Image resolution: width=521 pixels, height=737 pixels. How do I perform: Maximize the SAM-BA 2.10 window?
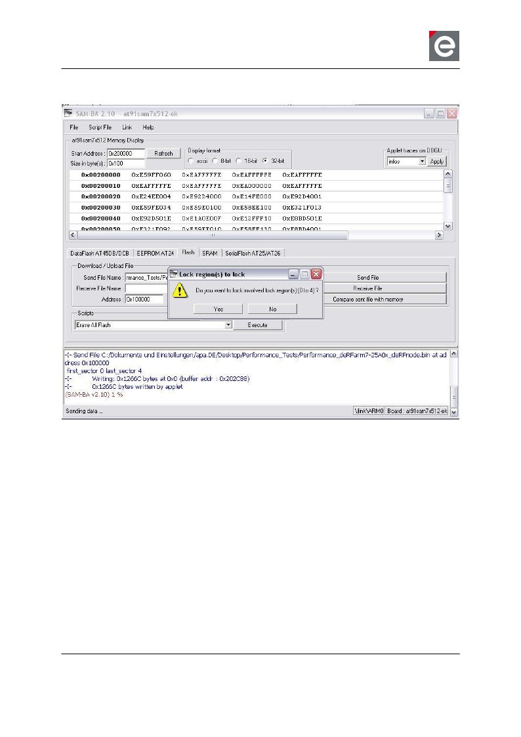pyautogui.click(x=440, y=113)
